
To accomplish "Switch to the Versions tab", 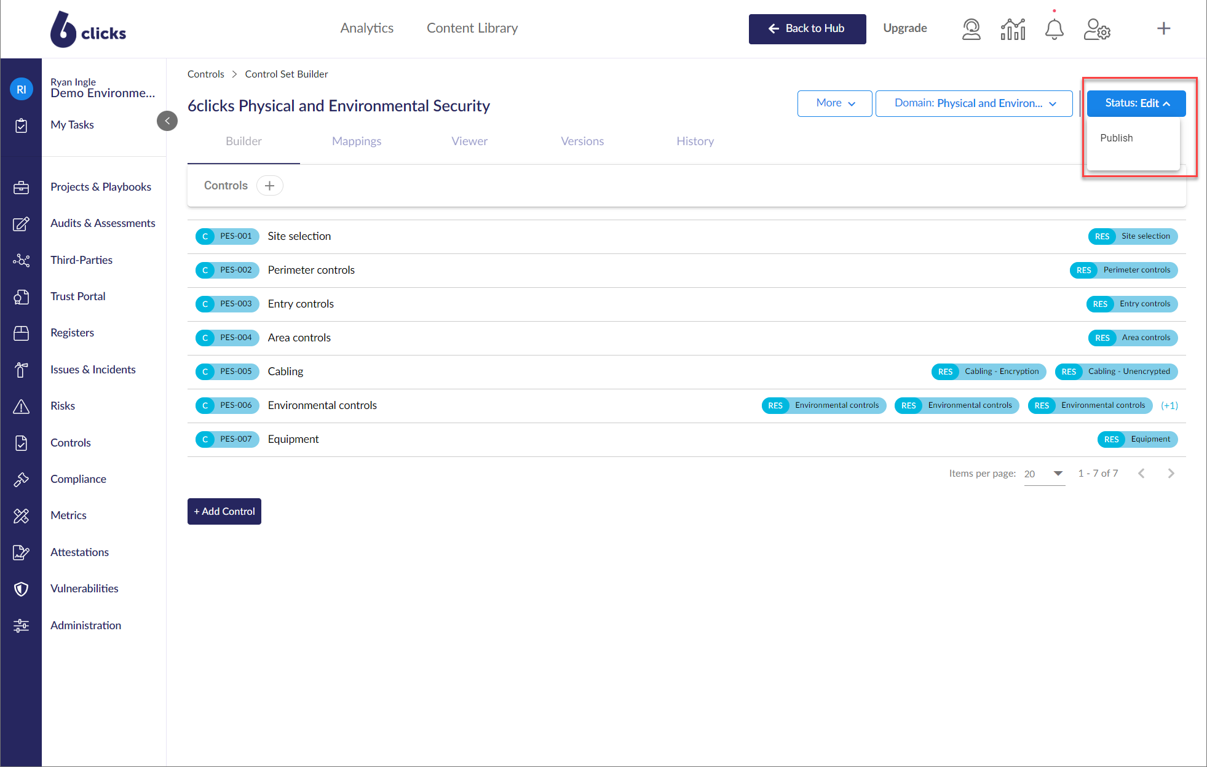I will (x=582, y=141).
